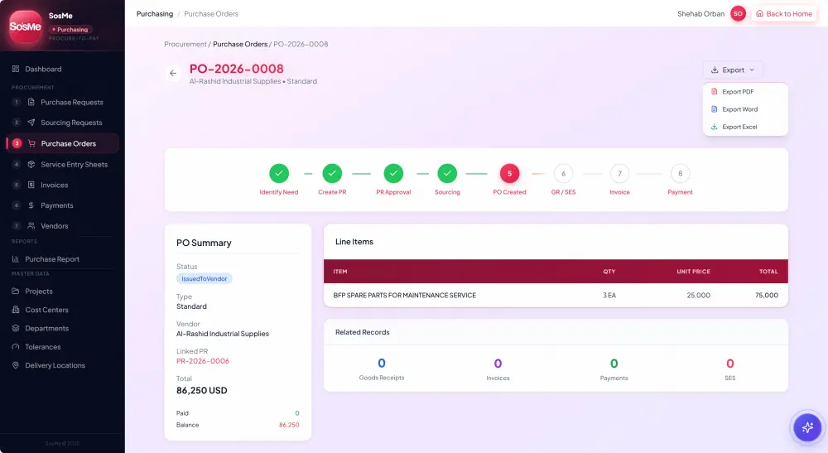Open Tolerances settings
The image size is (828, 453).
(36, 347)
